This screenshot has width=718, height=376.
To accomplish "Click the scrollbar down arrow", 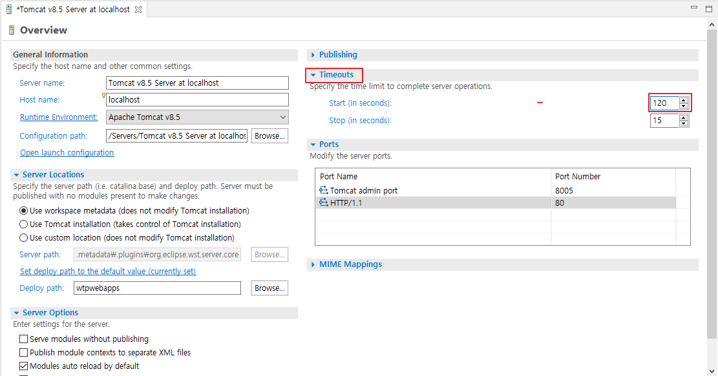I will (712, 371).
